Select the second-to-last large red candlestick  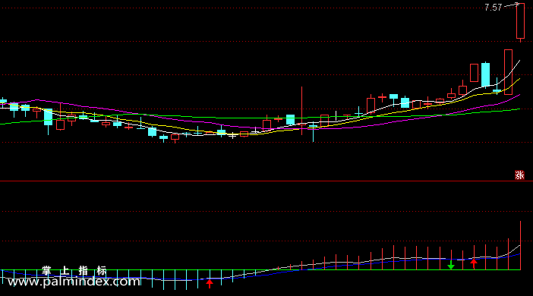click(508, 72)
